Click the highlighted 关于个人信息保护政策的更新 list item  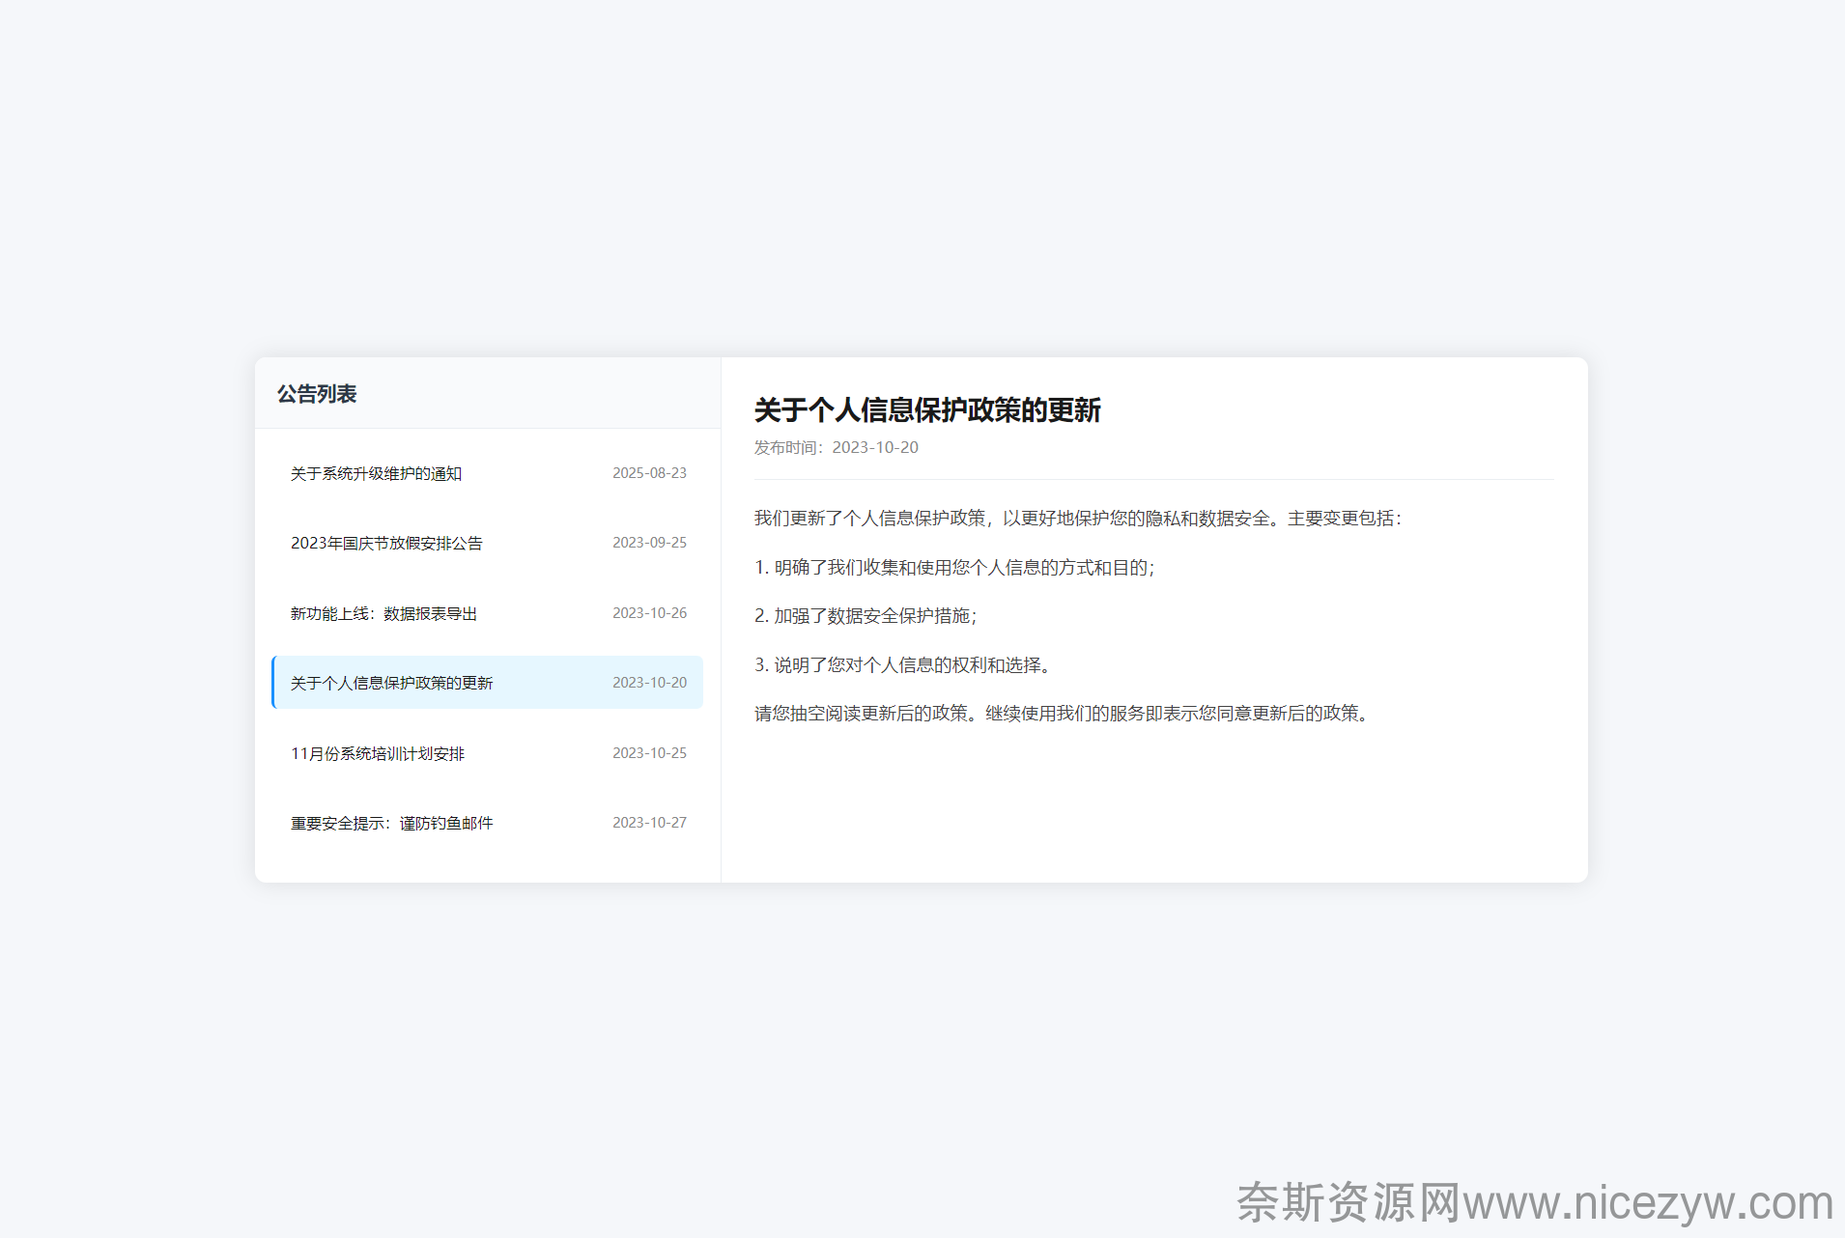point(391,684)
